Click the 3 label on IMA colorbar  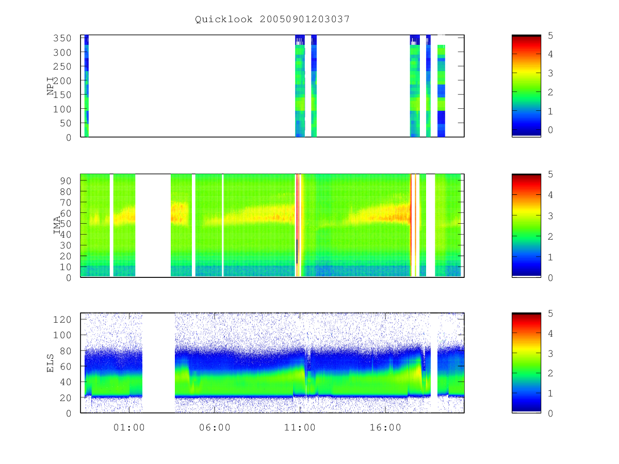pos(551,216)
